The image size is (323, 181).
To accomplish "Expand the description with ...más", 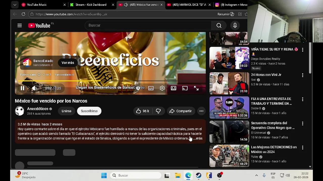I will 198,139.
